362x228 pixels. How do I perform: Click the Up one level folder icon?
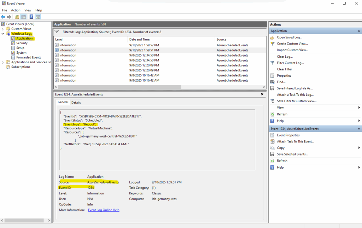pyautogui.click(x=17, y=17)
